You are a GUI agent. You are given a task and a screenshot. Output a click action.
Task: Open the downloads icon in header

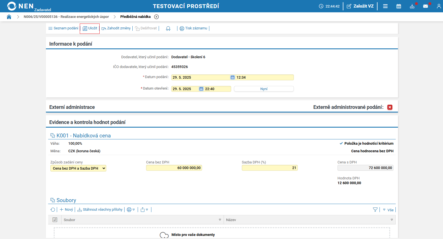[x=412, y=6]
